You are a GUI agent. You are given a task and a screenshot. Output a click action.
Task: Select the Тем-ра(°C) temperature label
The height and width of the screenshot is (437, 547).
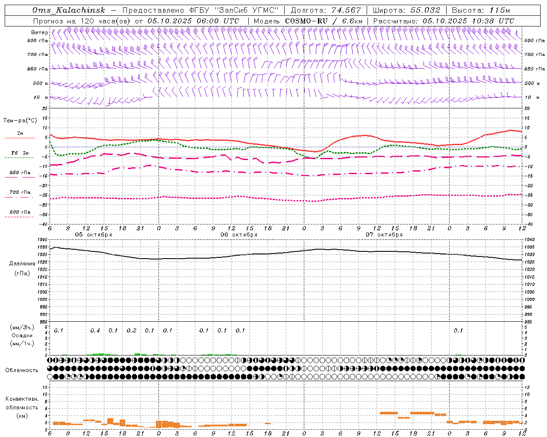(x=20, y=121)
